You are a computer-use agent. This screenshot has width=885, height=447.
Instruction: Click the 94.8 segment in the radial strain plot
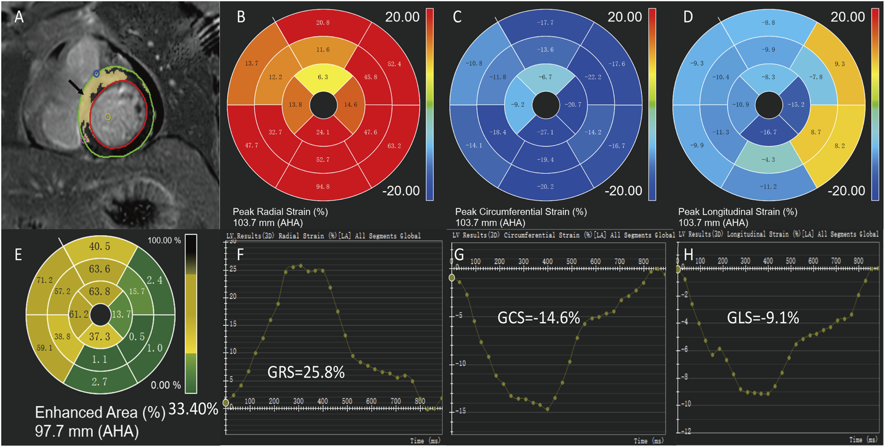coord(323,187)
